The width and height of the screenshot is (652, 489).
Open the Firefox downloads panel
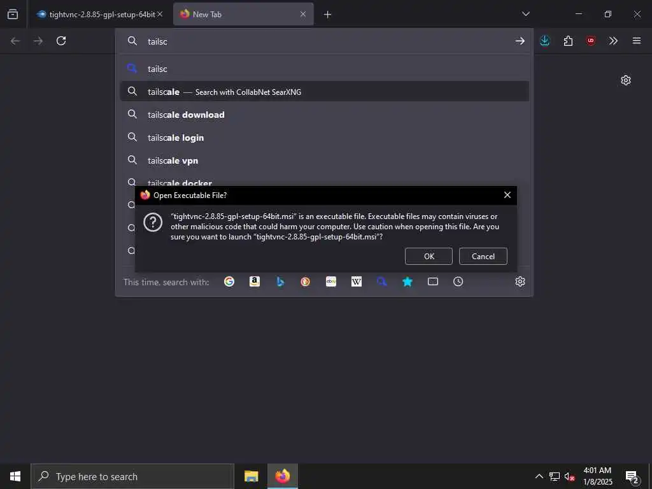point(545,41)
